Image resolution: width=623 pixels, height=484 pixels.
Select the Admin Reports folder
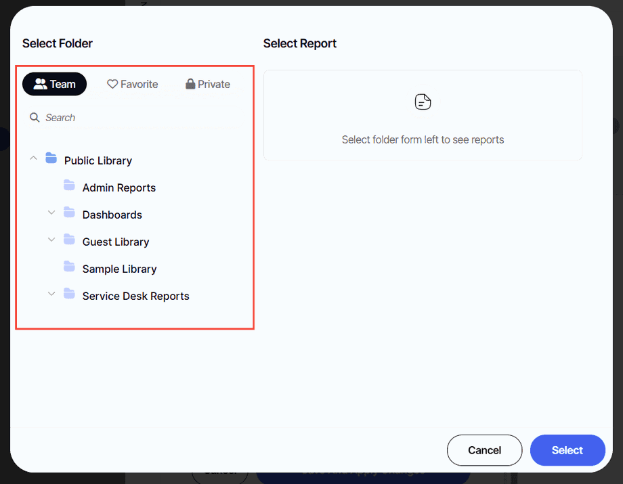pyautogui.click(x=119, y=188)
